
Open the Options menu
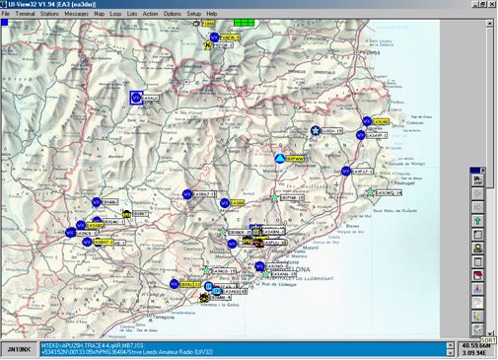(x=173, y=14)
